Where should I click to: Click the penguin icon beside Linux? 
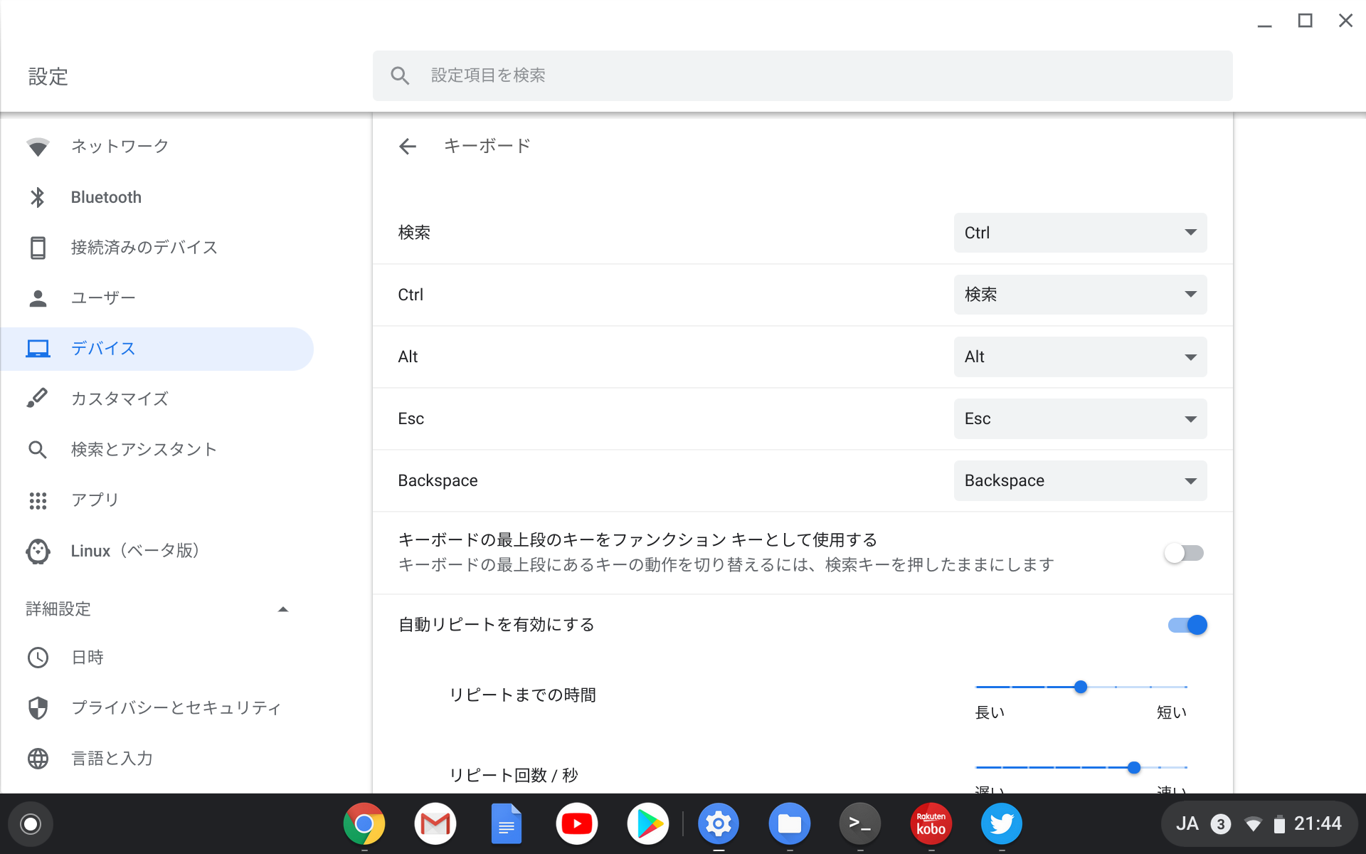[38, 552]
